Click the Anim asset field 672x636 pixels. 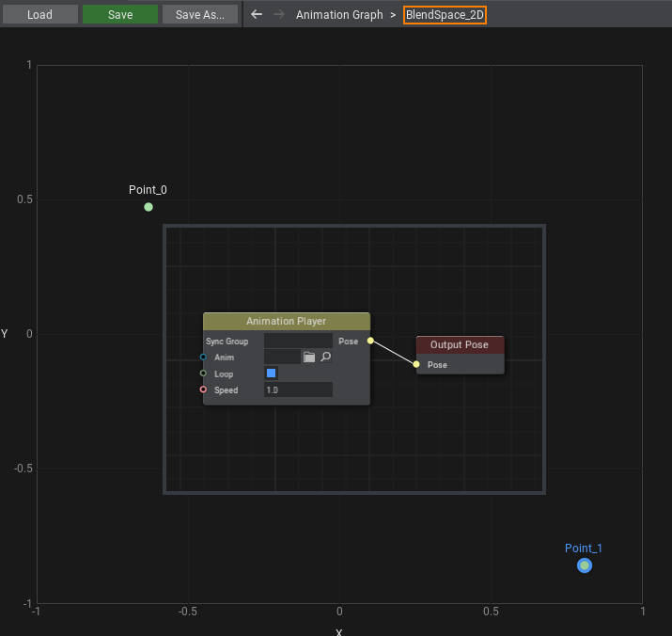[282, 358]
